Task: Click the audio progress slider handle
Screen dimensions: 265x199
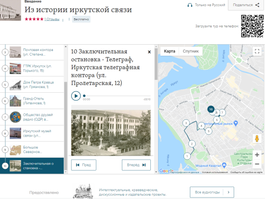Action: (84, 96)
